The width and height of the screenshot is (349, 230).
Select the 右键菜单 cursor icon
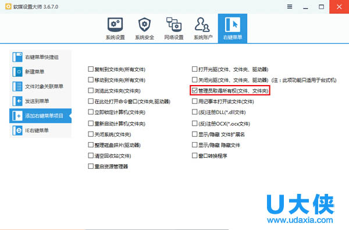coord(233,24)
